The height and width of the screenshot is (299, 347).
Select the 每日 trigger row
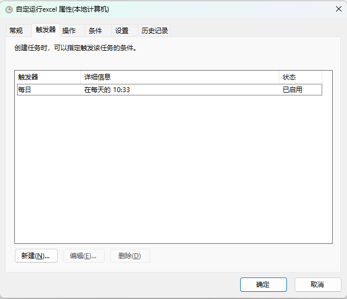pos(170,90)
